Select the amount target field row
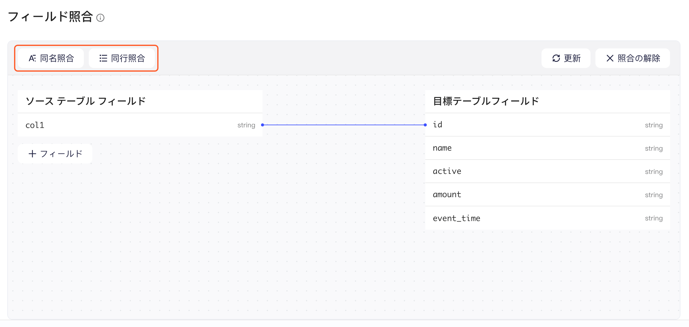This screenshot has width=689, height=327. coord(548,195)
